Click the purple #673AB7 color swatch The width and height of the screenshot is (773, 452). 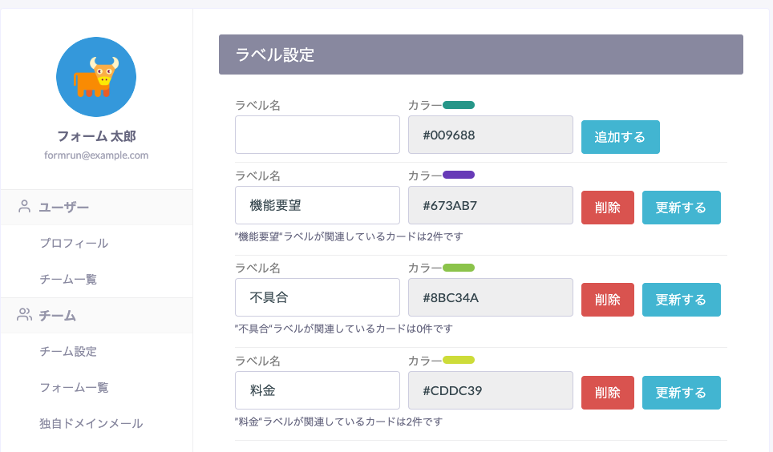click(459, 175)
